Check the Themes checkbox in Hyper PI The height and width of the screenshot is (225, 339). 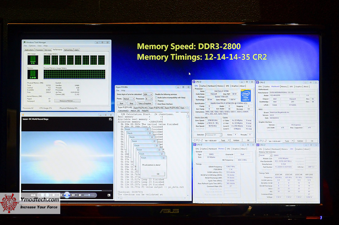pos(156,101)
